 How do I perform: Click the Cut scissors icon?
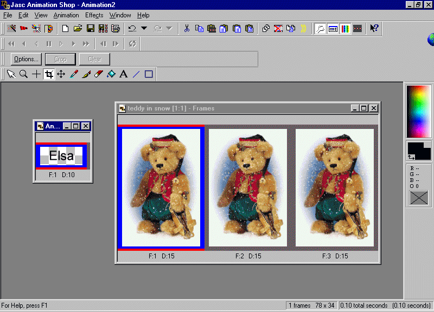pyautogui.click(x=187, y=28)
